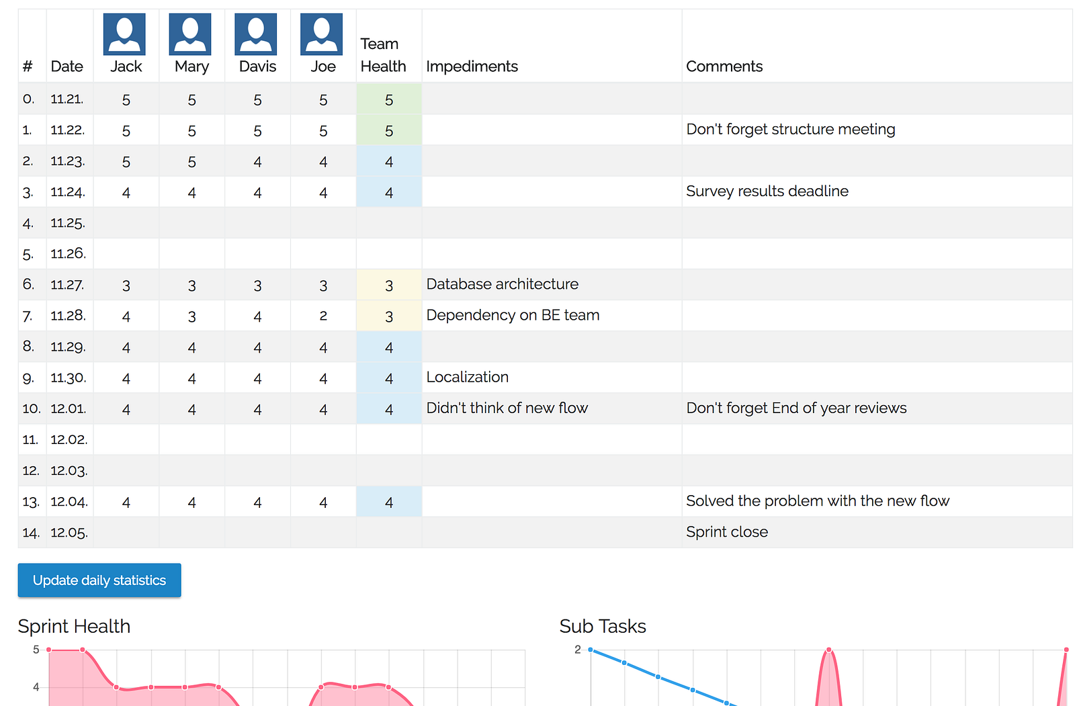Click impediment 'Database architecture'
The width and height of the screenshot is (1075, 706).
503,284
